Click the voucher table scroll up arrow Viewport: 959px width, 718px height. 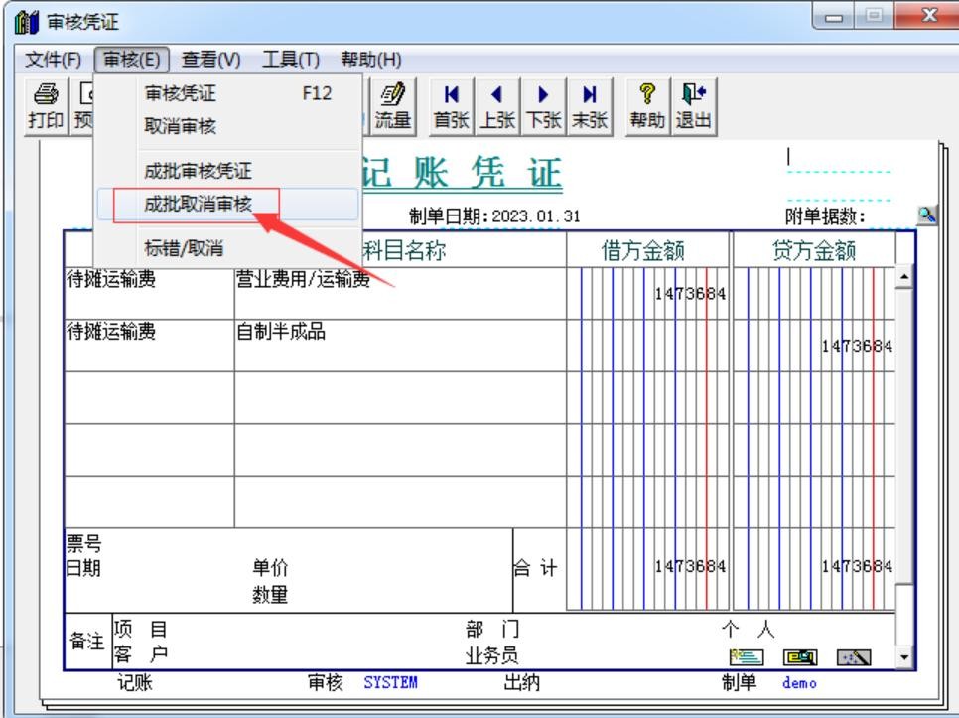904,277
